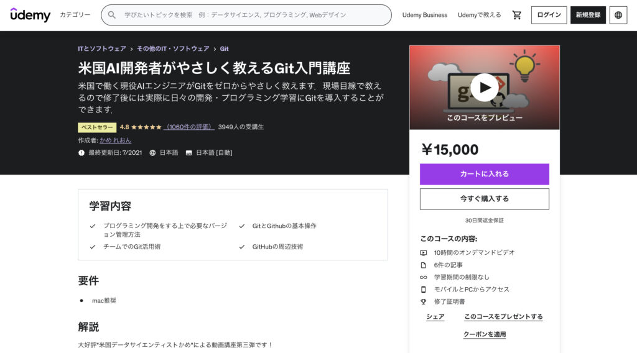Image resolution: width=637 pixels, height=353 pixels.
Task: Click クーポンを適用 link
Action: click(485, 334)
